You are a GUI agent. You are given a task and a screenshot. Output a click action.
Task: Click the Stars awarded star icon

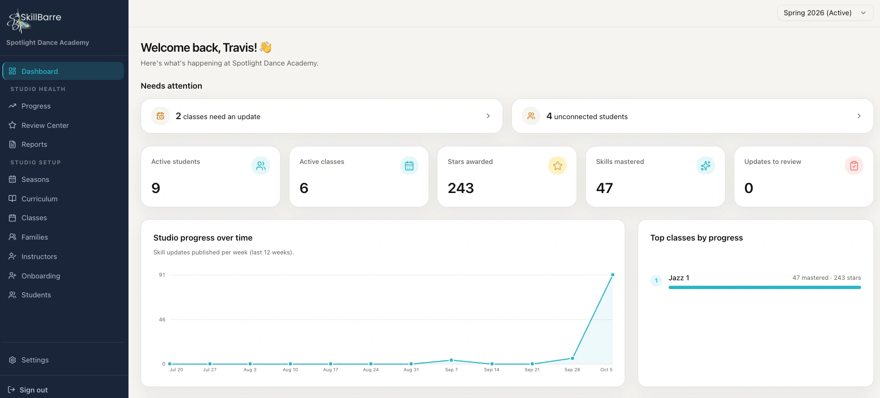[558, 166]
